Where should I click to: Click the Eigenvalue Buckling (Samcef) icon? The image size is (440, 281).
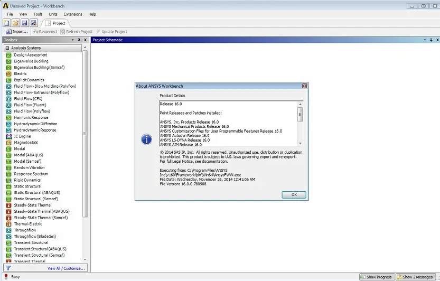pyautogui.click(x=8, y=68)
